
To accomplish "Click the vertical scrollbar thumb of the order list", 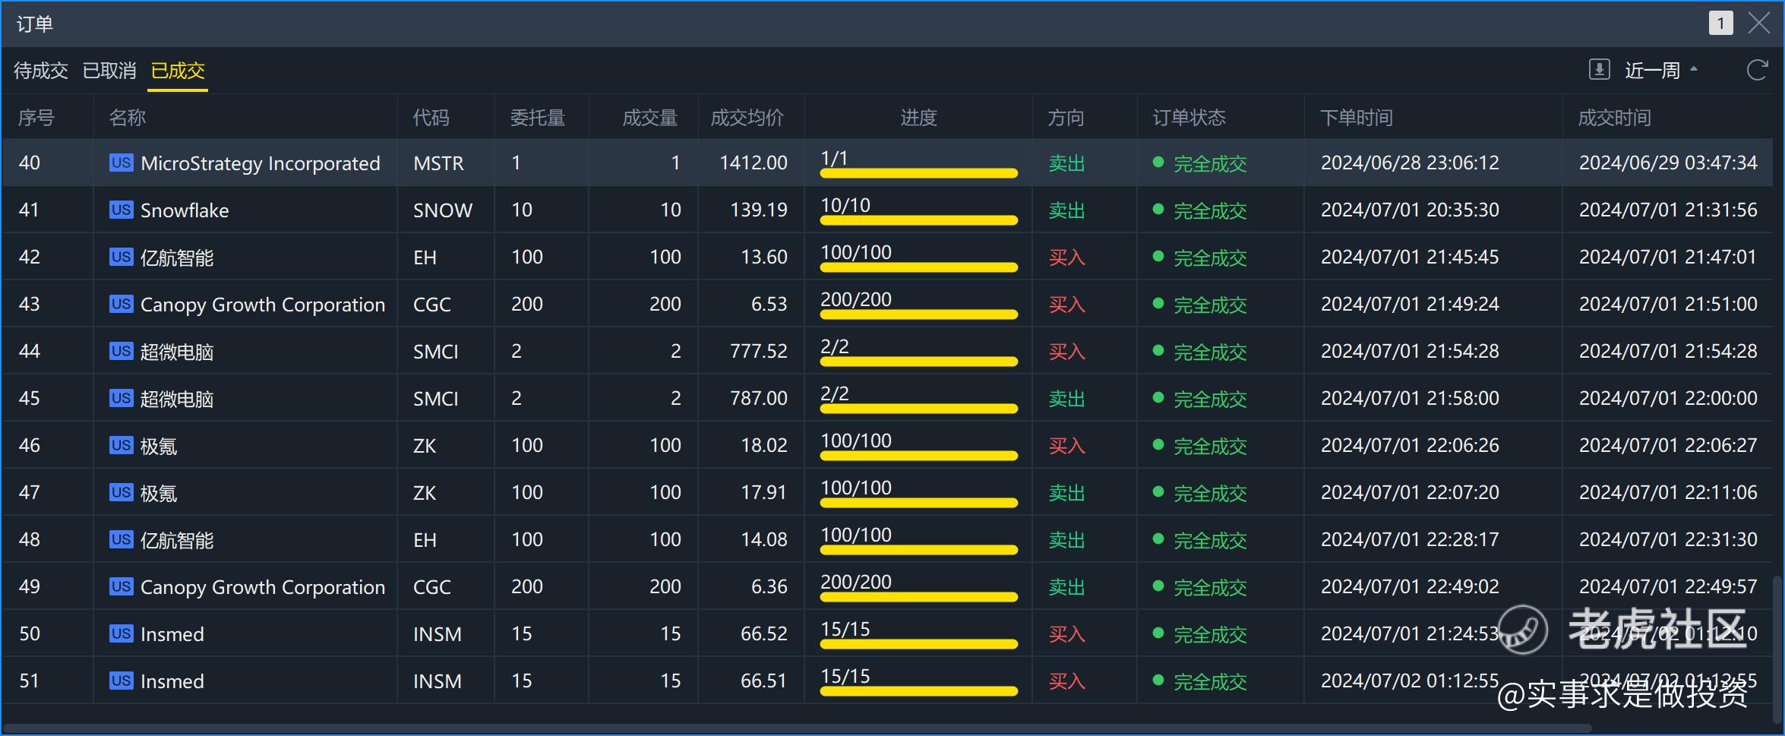I will click(1777, 649).
